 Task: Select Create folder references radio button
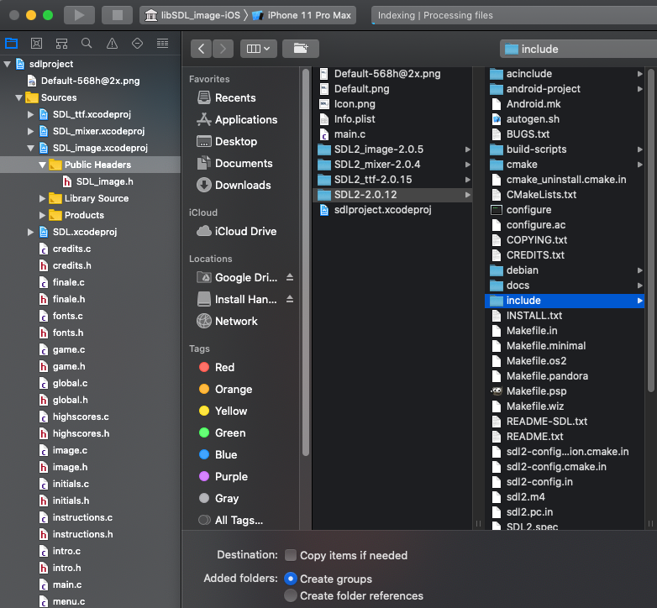coord(291,595)
